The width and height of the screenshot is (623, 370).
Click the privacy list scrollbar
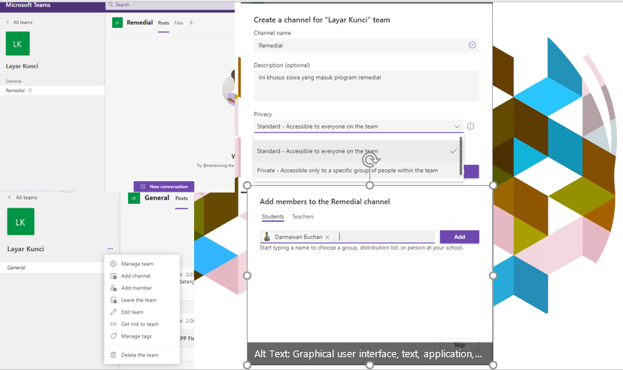click(x=461, y=156)
